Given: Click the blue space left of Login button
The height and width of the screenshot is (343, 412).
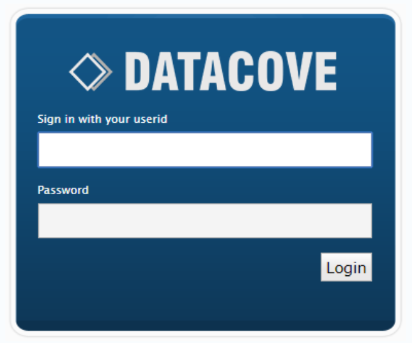Looking at the screenshot, I should (179, 267).
